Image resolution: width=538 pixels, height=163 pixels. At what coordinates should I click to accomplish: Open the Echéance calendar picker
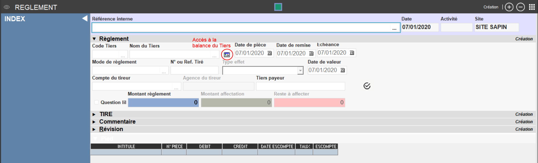352,53
